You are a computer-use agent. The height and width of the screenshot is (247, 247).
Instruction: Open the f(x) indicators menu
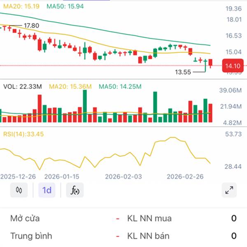(75, 190)
